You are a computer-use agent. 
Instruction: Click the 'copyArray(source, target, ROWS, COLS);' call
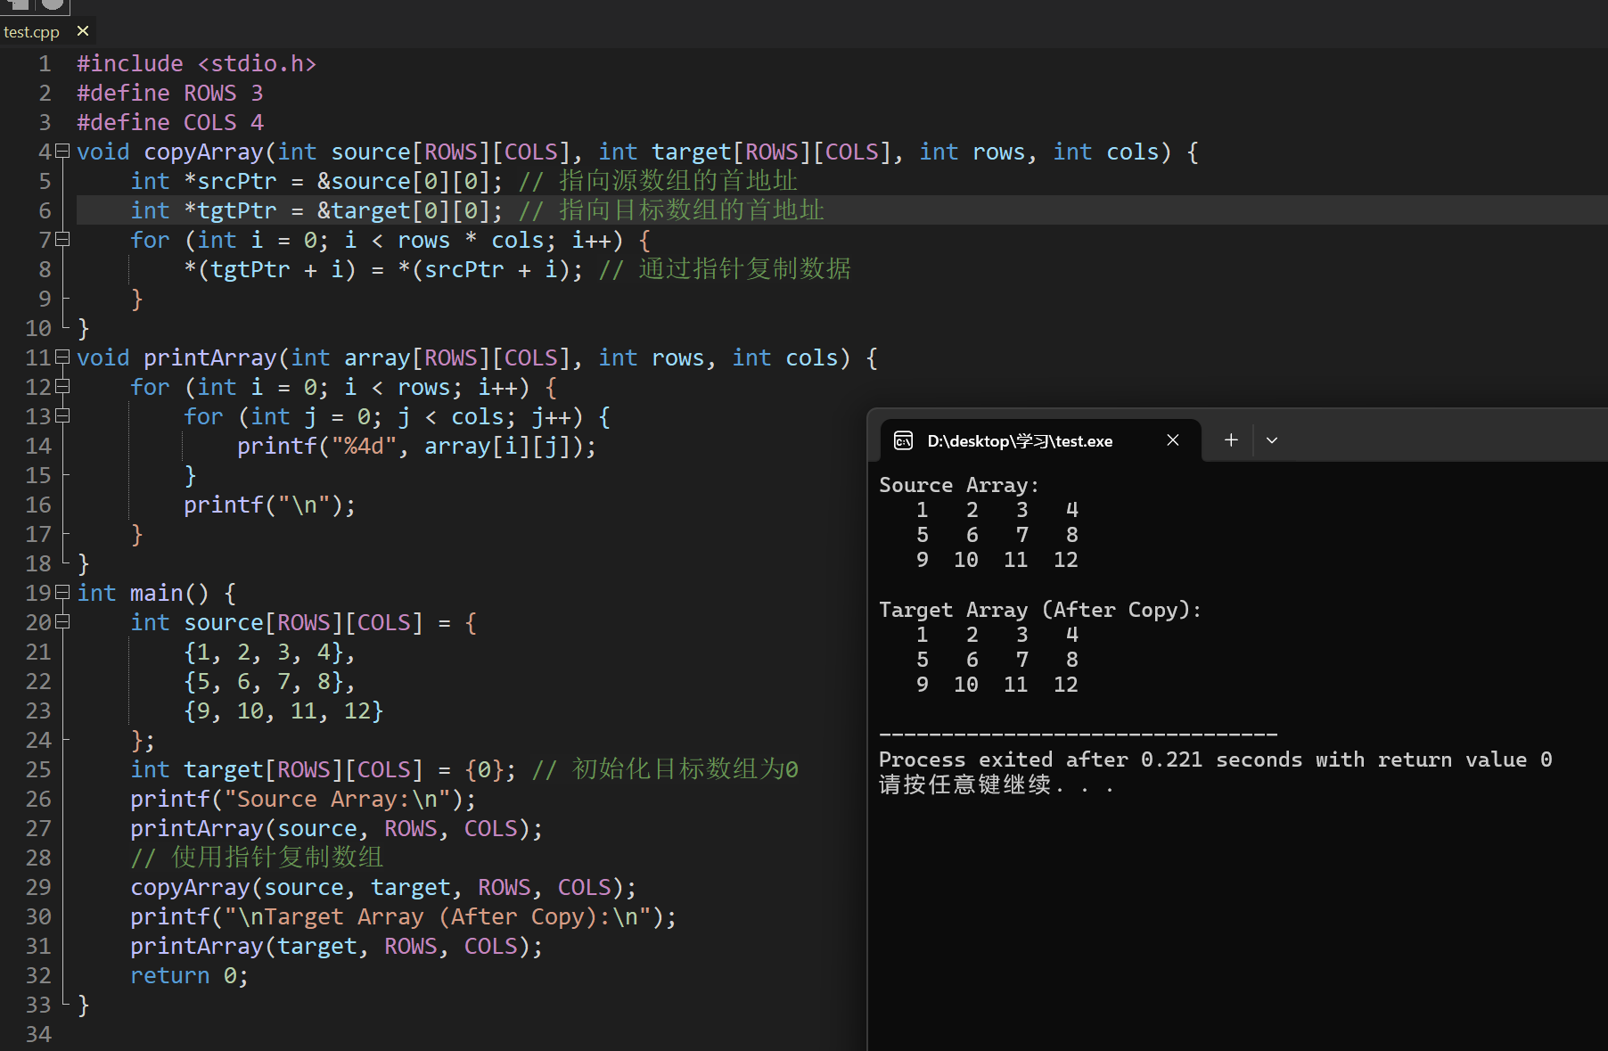point(383,888)
